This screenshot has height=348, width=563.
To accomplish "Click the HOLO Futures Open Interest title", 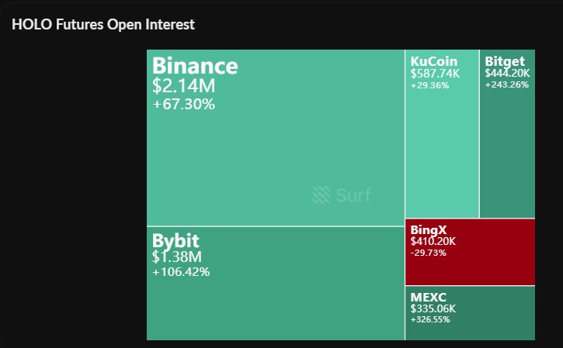I will [103, 24].
